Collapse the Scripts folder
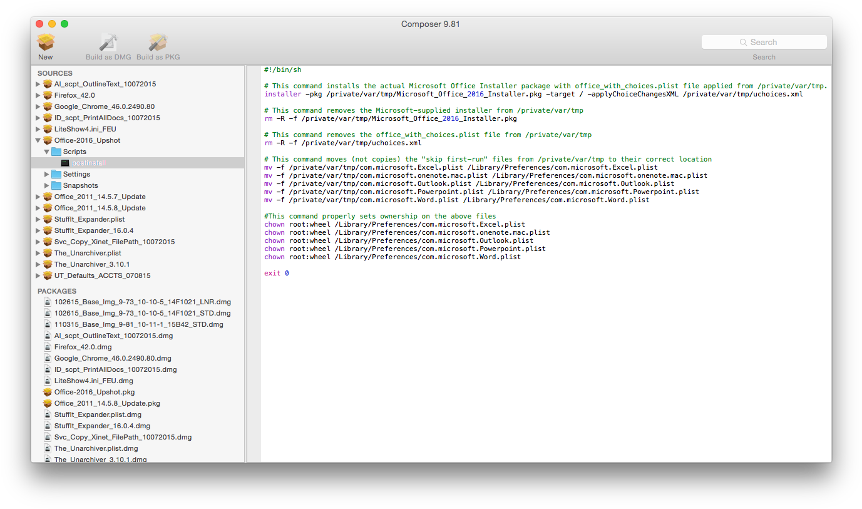 click(46, 151)
